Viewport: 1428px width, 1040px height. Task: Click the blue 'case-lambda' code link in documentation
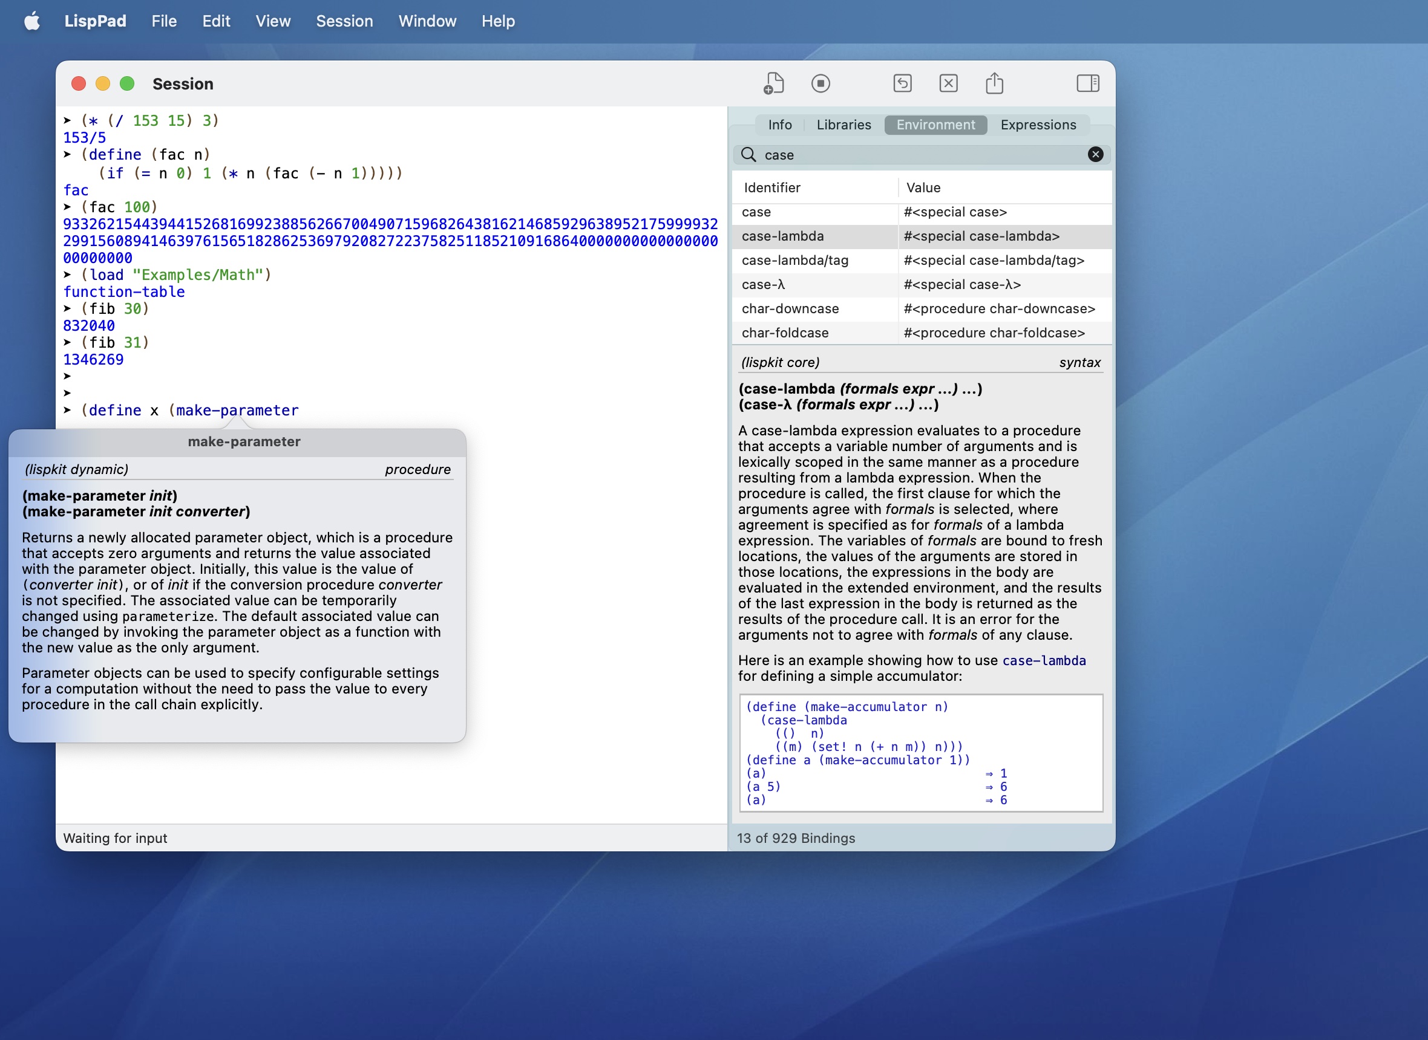[1044, 660]
